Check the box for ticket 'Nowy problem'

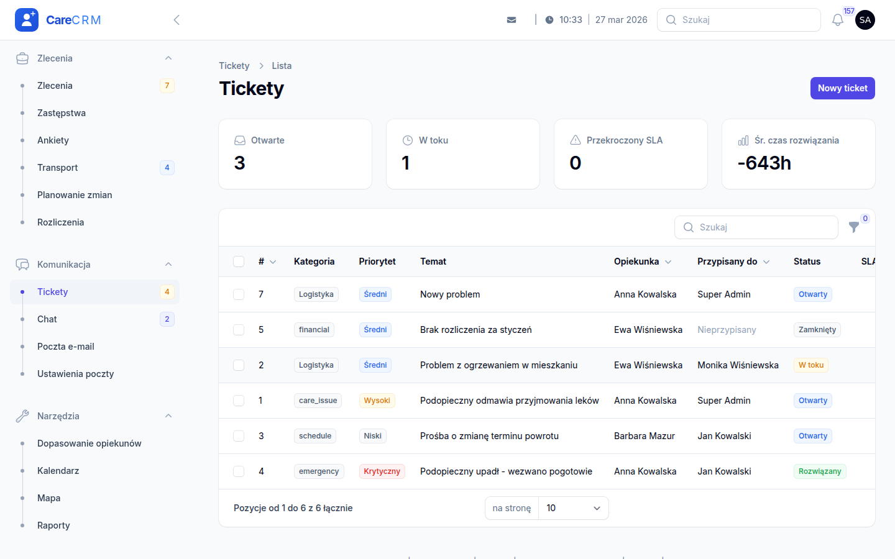click(239, 294)
